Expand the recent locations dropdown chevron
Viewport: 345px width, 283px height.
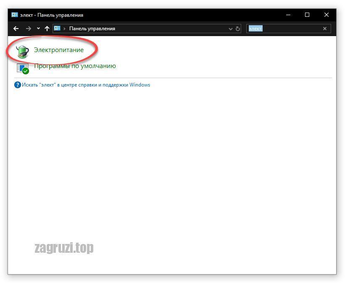point(38,29)
